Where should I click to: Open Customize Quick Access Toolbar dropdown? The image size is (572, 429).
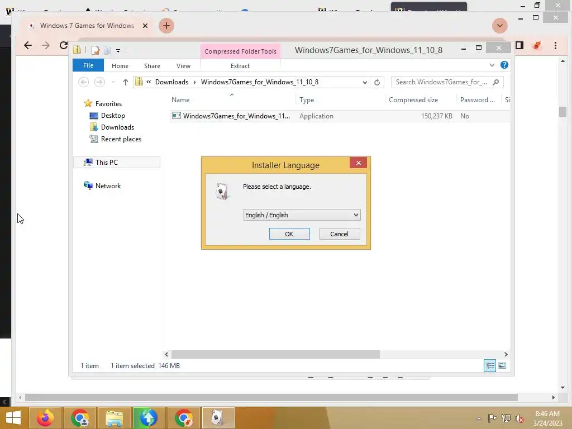coord(118,51)
